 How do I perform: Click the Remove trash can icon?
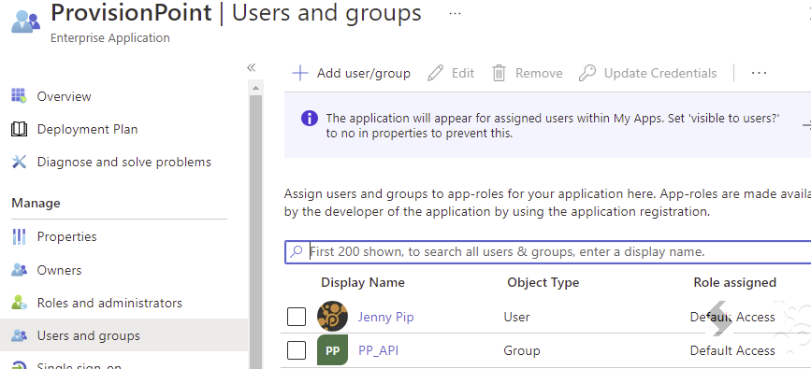[x=499, y=73]
